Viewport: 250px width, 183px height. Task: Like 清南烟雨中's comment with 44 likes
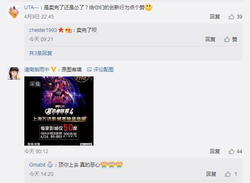232,151
